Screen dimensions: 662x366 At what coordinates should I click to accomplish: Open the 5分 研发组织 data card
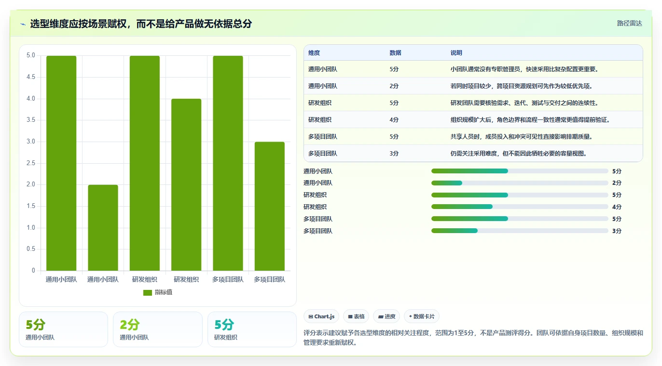(252, 329)
